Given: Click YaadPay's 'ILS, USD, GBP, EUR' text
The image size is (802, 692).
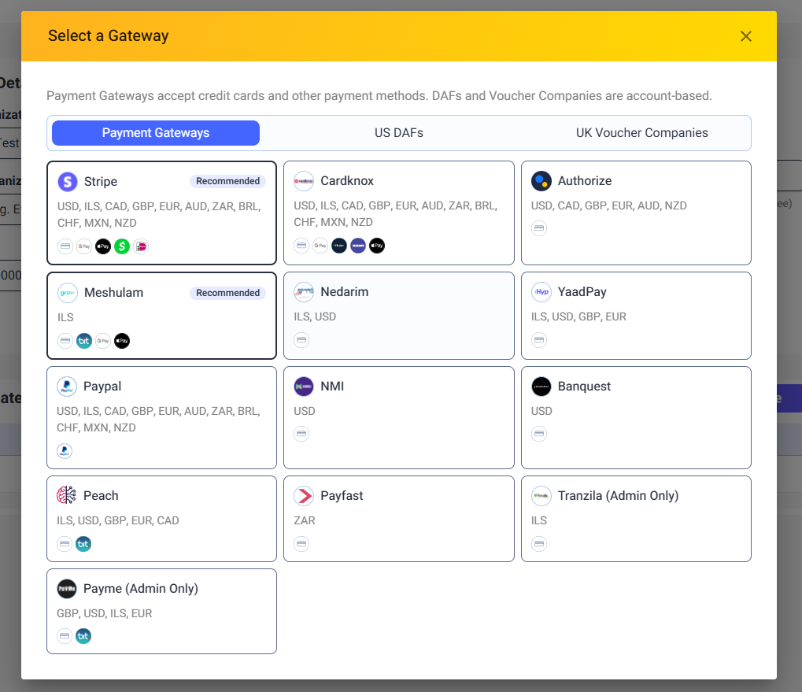Looking at the screenshot, I should pyautogui.click(x=578, y=316).
